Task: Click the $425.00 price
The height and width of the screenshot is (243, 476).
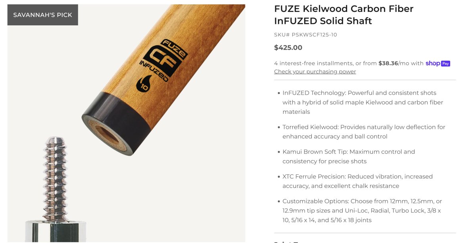Action: tap(288, 48)
